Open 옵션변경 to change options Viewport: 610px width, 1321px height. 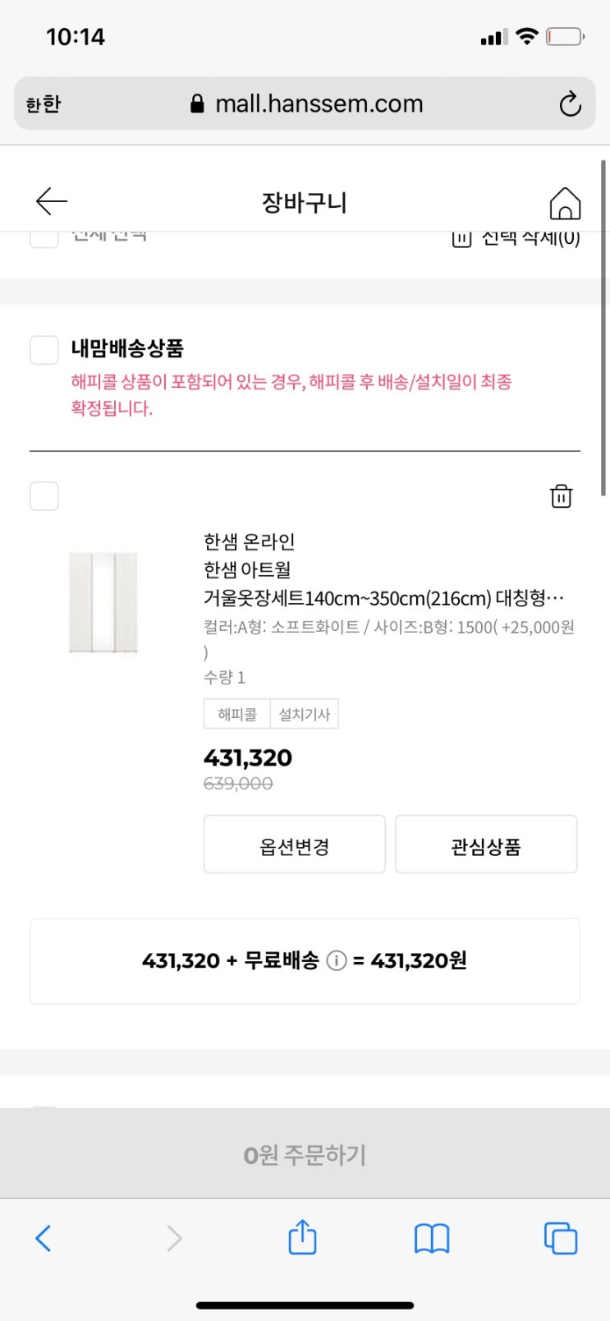click(294, 845)
